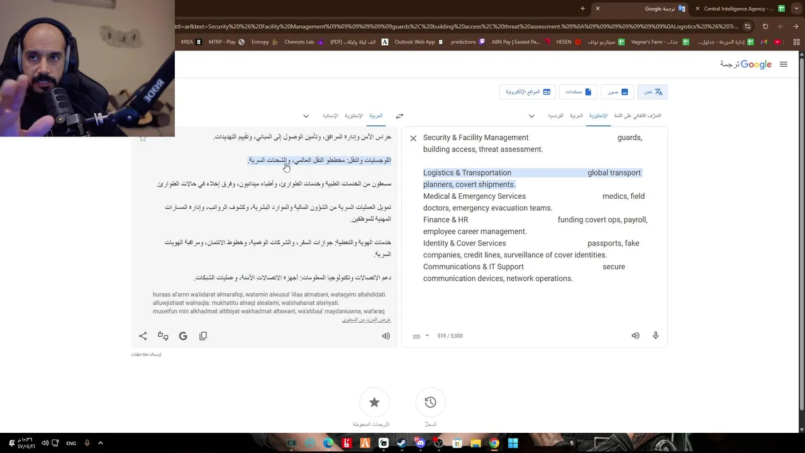Open site settings icon in address bar
Image resolution: width=805 pixels, height=453 pixels.
tap(747, 26)
